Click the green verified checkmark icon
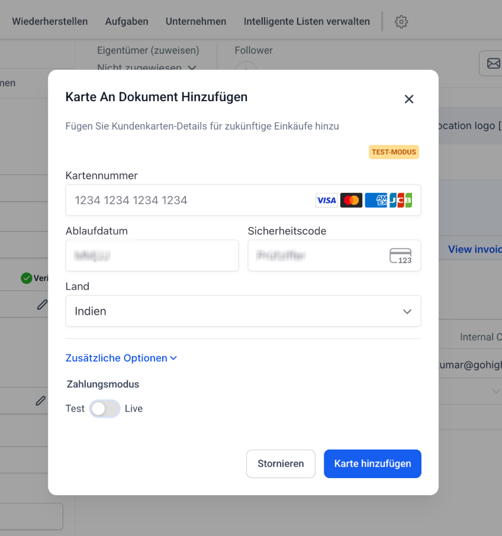The height and width of the screenshot is (536, 502). (x=26, y=278)
